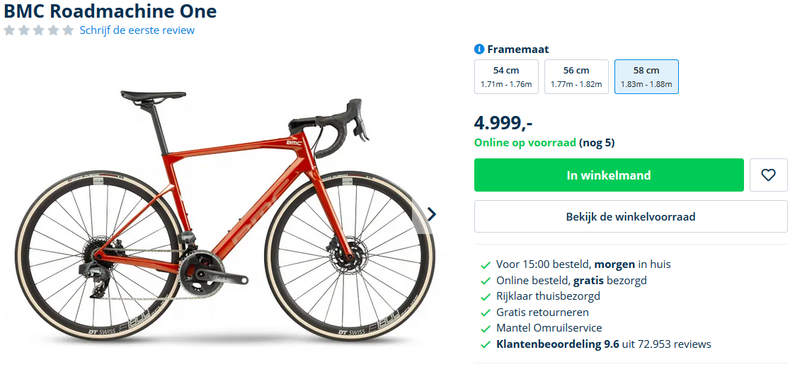Image resolution: width=790 pixels, height=374 pixels.
Task: Show next product photo with arrow
Action: (431, 214)
